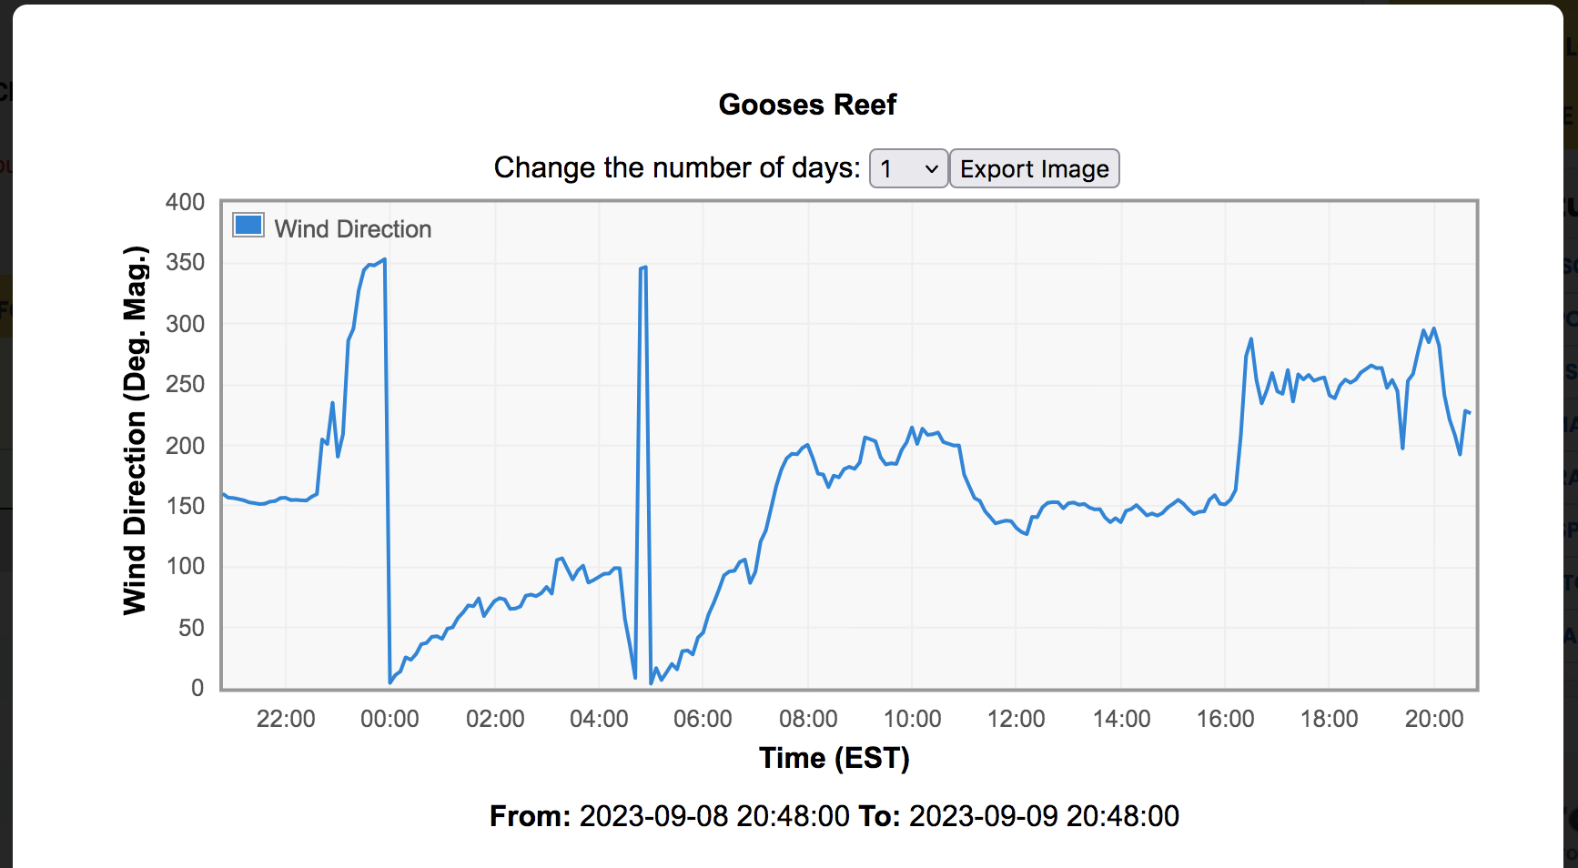1578x868 pixels.
Task: Click the 16:00 x-axis tick label
Action: tap(1225, 719)
